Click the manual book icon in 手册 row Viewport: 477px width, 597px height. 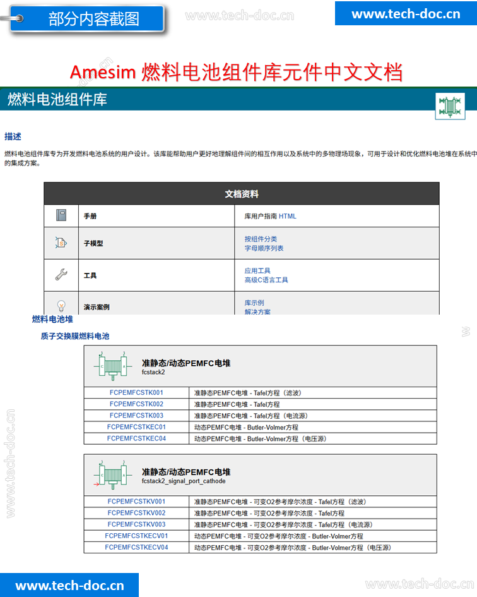point(61,215)
